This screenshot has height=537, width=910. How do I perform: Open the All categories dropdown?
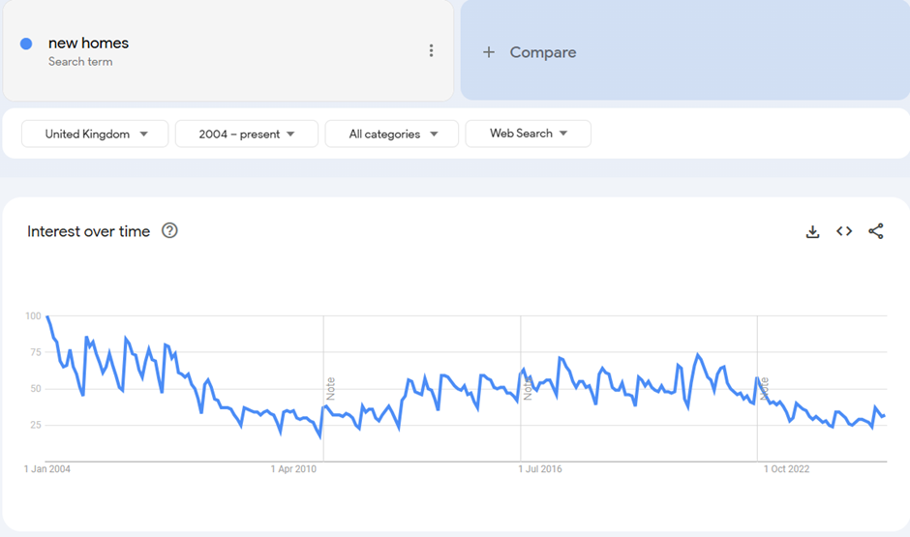coord(392,134)
